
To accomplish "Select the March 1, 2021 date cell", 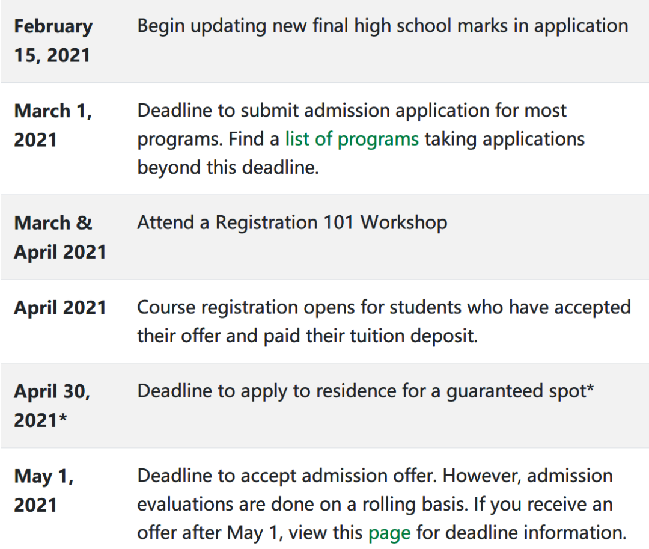I will (x=53, y=125).
